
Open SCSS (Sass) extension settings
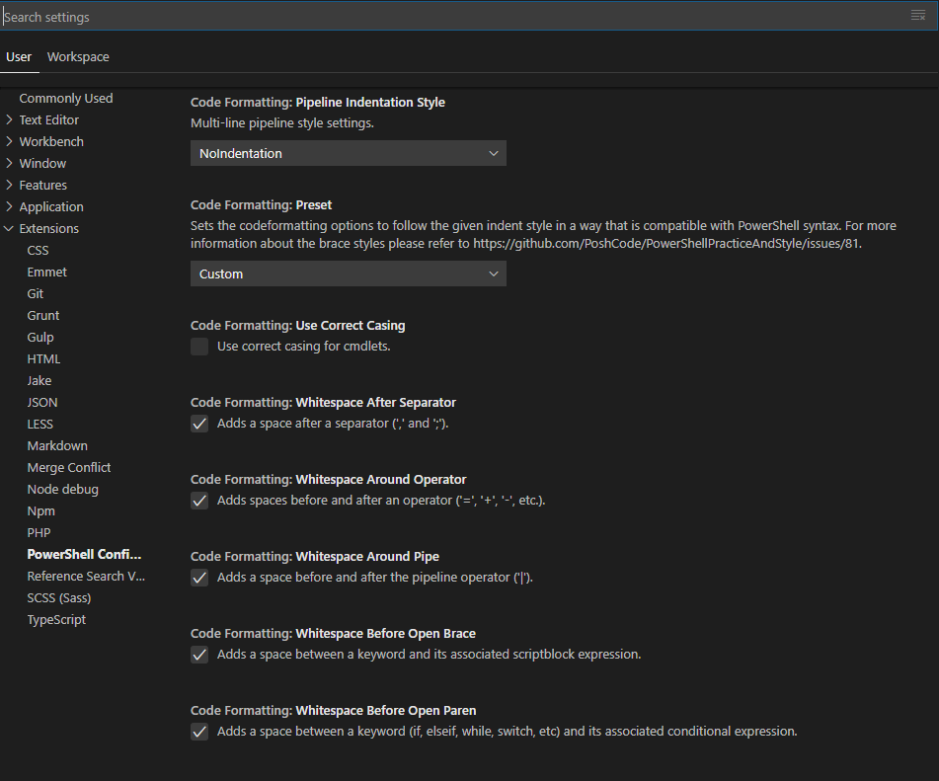(58, 597)
